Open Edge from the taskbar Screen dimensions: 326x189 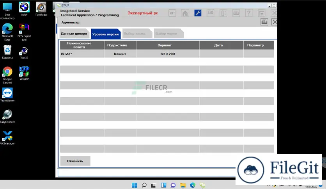(x=193, y=185)
